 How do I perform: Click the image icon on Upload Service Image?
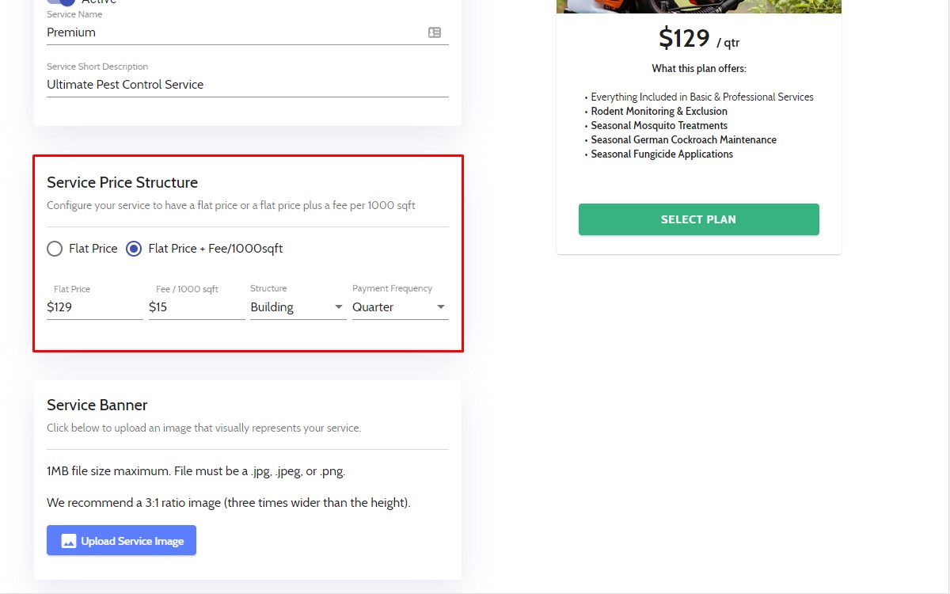tap(69, 541)
